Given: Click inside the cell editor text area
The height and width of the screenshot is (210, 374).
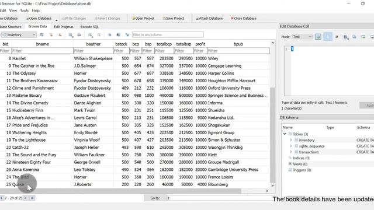Looking at the screenshot, I should click(x=332, y=72).
